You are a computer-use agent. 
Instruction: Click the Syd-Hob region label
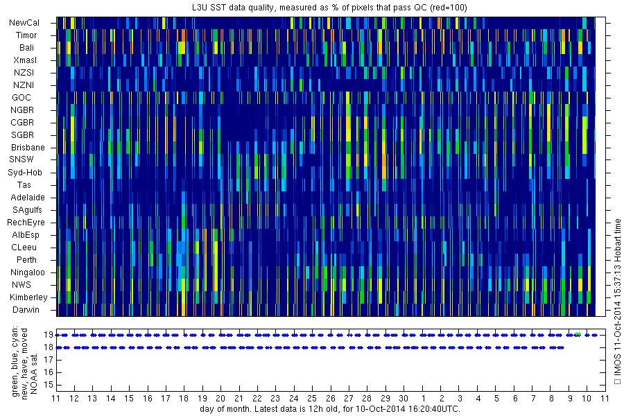click(25, 173)
